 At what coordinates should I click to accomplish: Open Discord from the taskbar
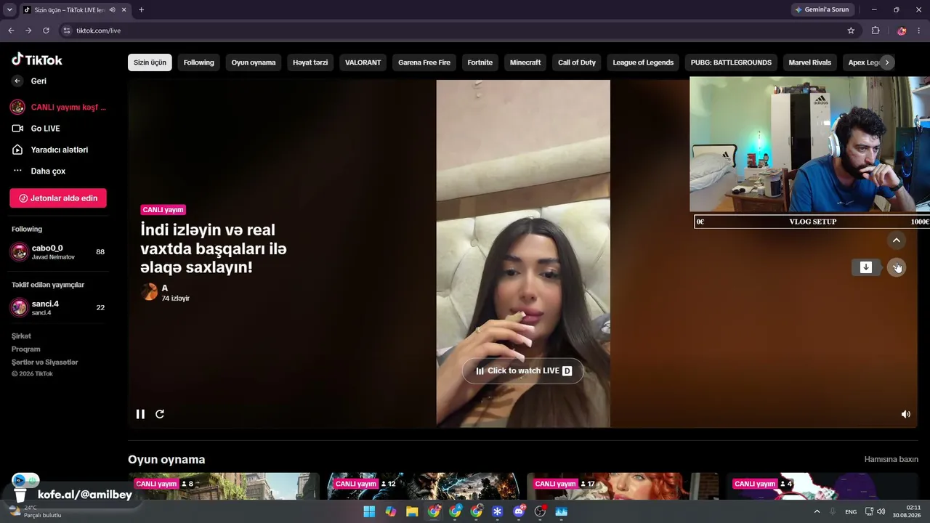pyautogui.click(x=519, y=511)
